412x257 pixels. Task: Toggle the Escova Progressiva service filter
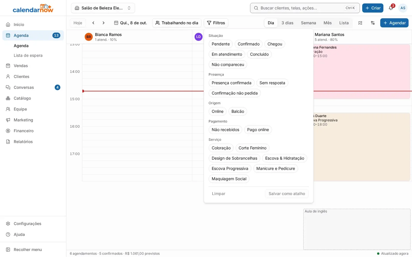[230, 168]
